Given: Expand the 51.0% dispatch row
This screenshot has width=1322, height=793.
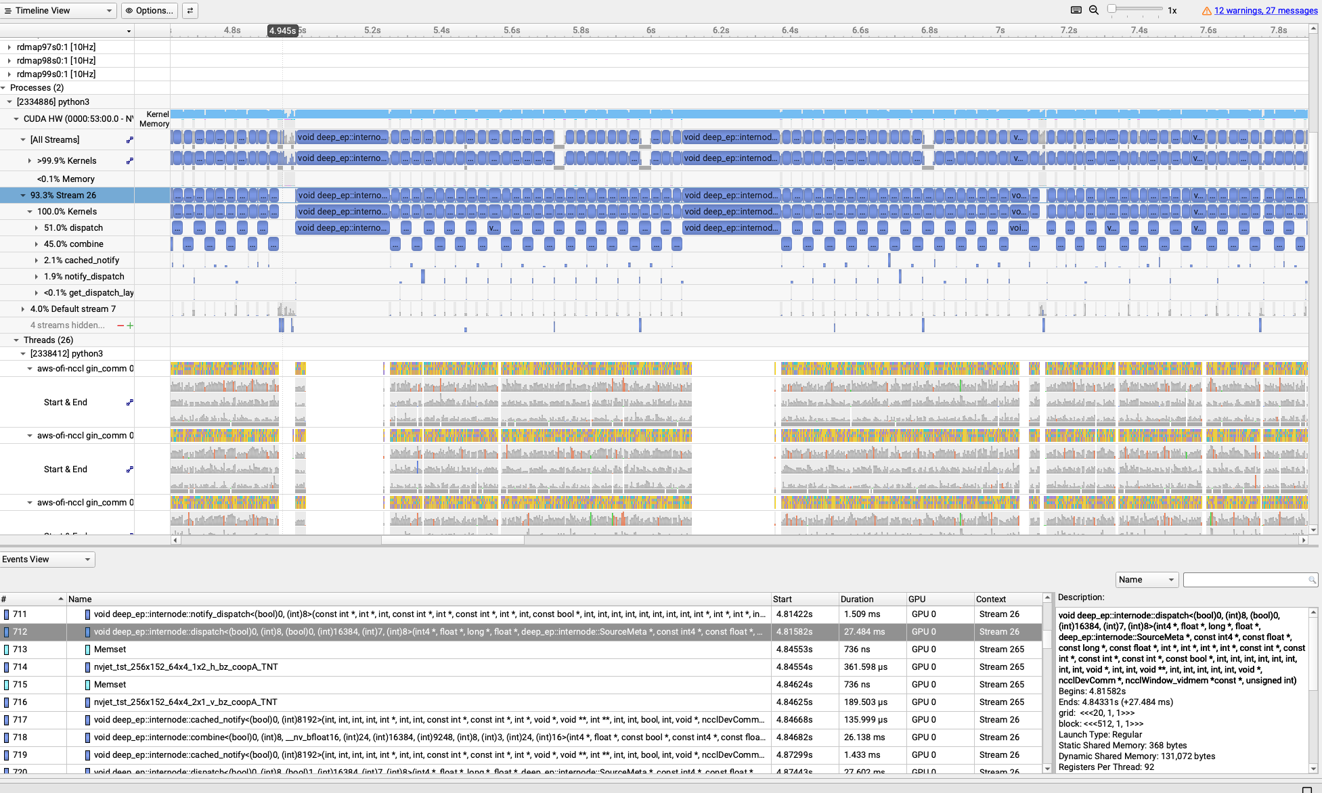Looking at the screenshot, I should coord(37,228).
